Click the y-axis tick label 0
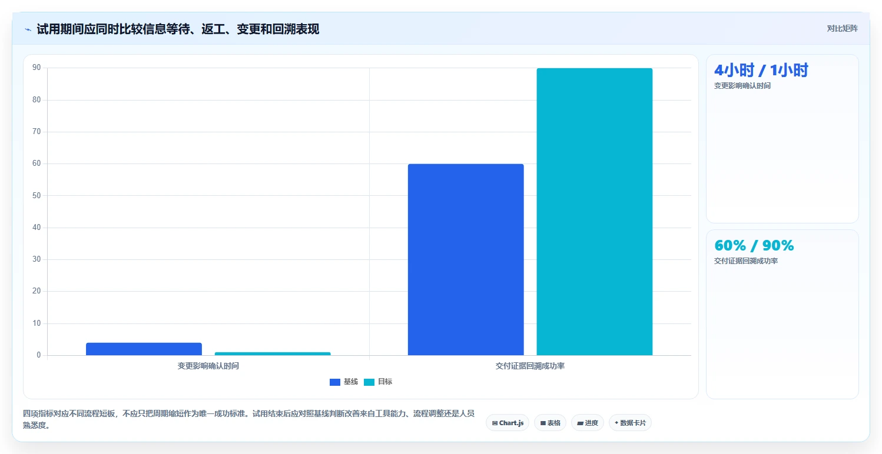This screenshot has width=882, height=454. click(x=39, y=355)
